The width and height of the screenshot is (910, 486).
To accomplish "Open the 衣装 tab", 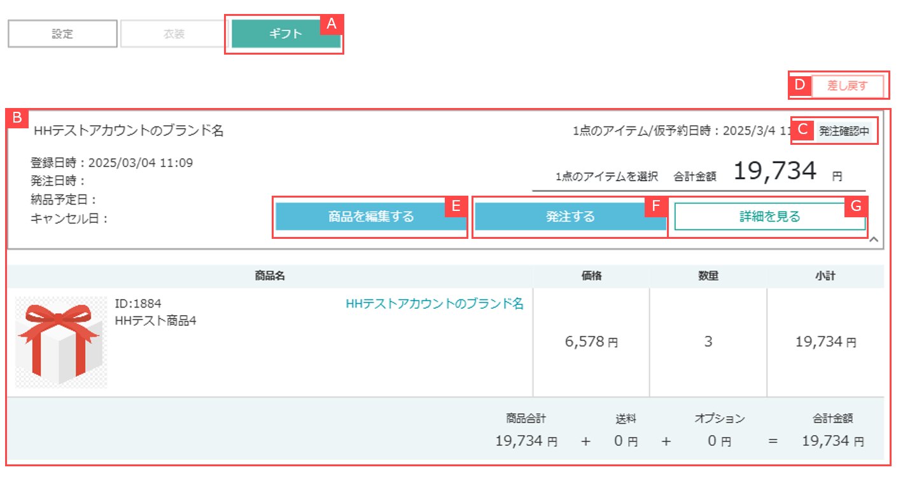I will click(x=174, y=34).
